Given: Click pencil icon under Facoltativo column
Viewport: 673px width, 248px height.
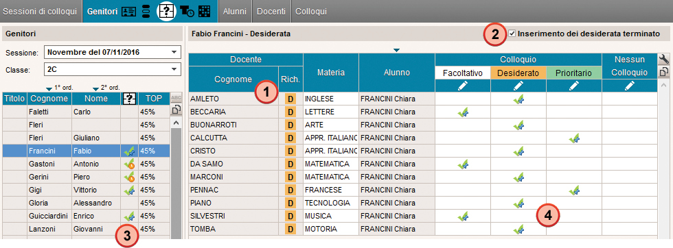Looking at the screenshot, I should [463, 86].
